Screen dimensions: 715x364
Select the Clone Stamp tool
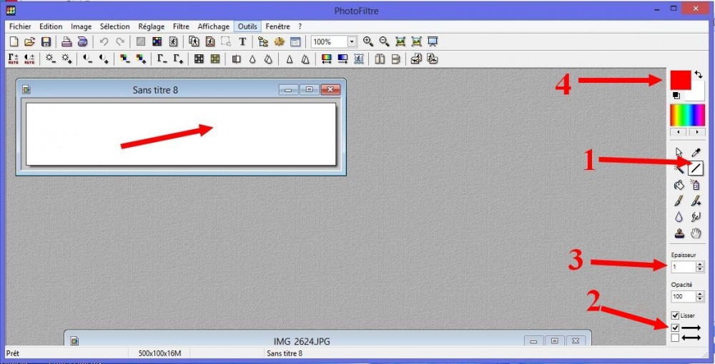[x=679, y=233]
